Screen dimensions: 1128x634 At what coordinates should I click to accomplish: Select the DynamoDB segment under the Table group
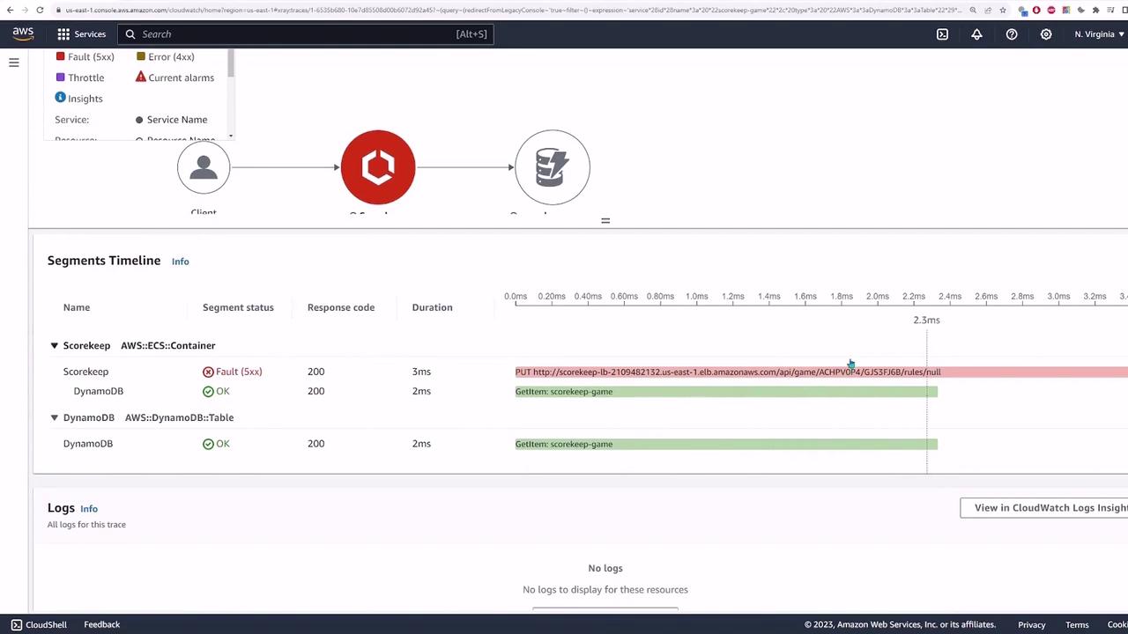coord(88,444)
